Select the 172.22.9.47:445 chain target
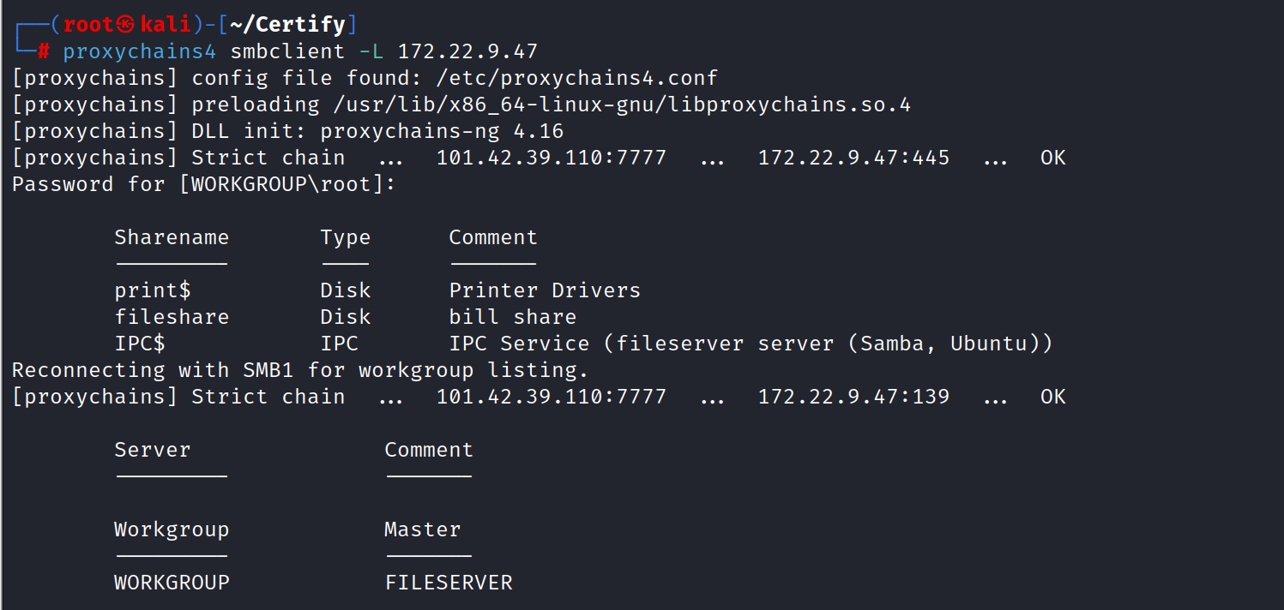This screenshot has width=1284, height=610. point(853,158)
